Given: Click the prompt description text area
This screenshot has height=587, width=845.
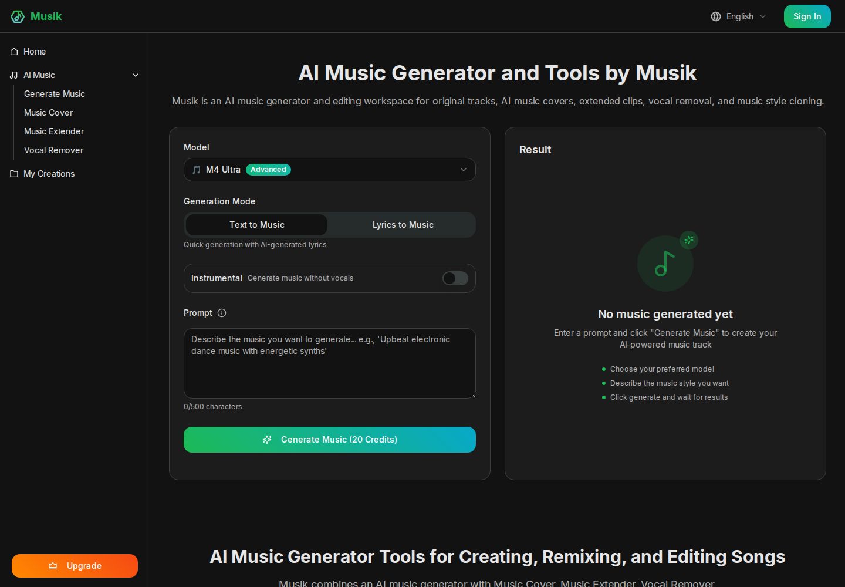Looking at the screenshot, I should coord(330,363).
